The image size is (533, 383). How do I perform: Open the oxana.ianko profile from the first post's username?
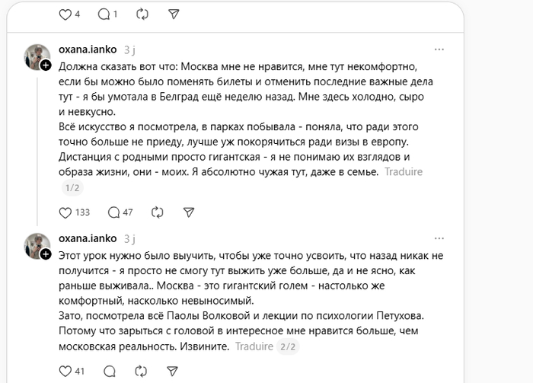point(88,49)
